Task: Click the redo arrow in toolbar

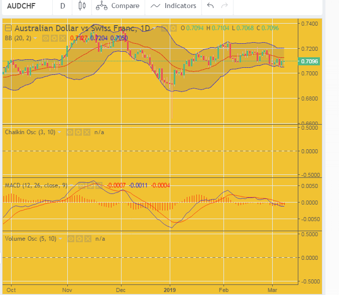Action: 224,6
